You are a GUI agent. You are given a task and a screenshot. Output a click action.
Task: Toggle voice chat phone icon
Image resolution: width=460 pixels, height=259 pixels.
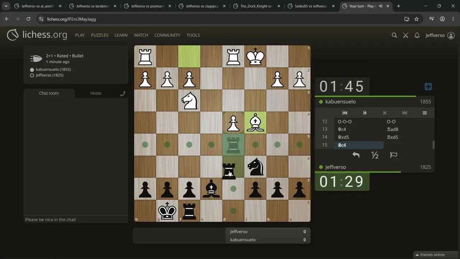123,94
